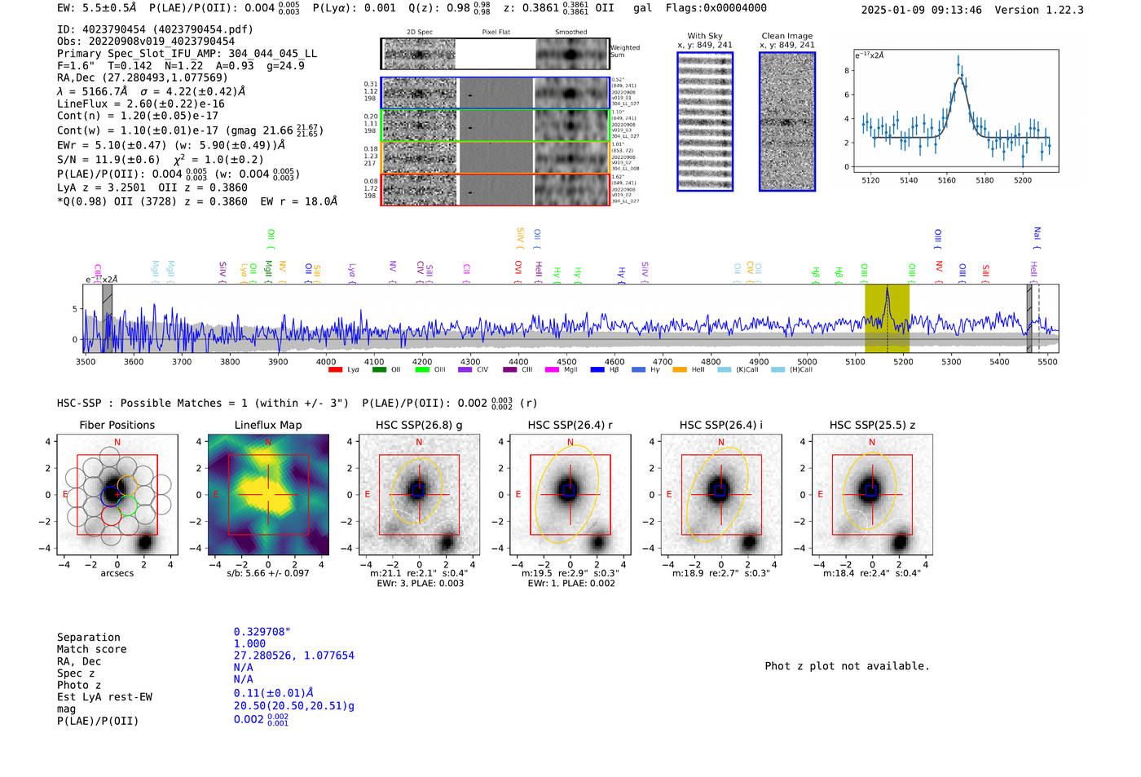
Task: Click the hatched gray band near 3550 Å
Action: pos(107,319)
